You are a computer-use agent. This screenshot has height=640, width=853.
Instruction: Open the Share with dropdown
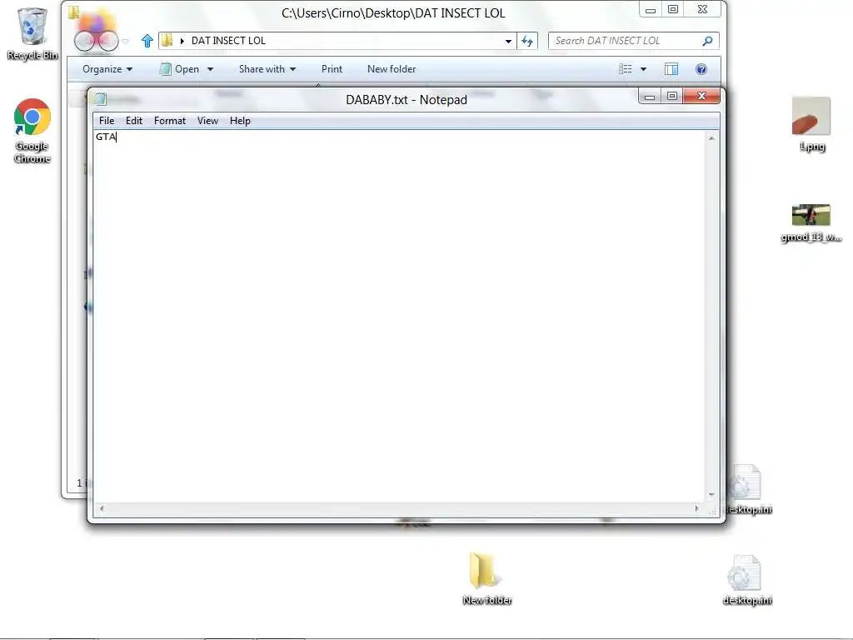tap(267, 69)
